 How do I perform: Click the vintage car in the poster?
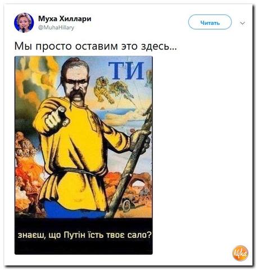click(129, 202)
